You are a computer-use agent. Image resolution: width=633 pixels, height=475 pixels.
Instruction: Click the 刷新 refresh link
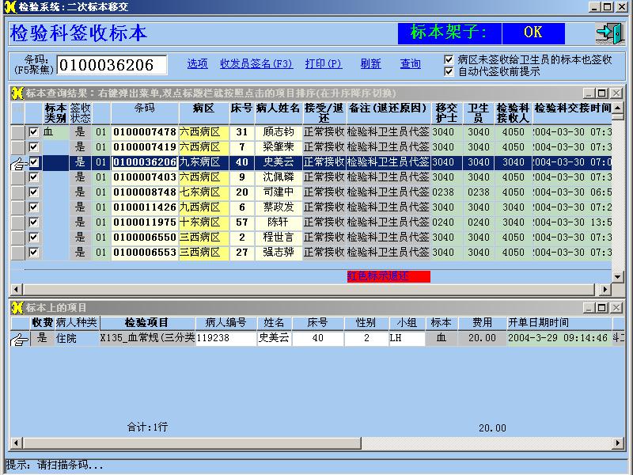370,64
